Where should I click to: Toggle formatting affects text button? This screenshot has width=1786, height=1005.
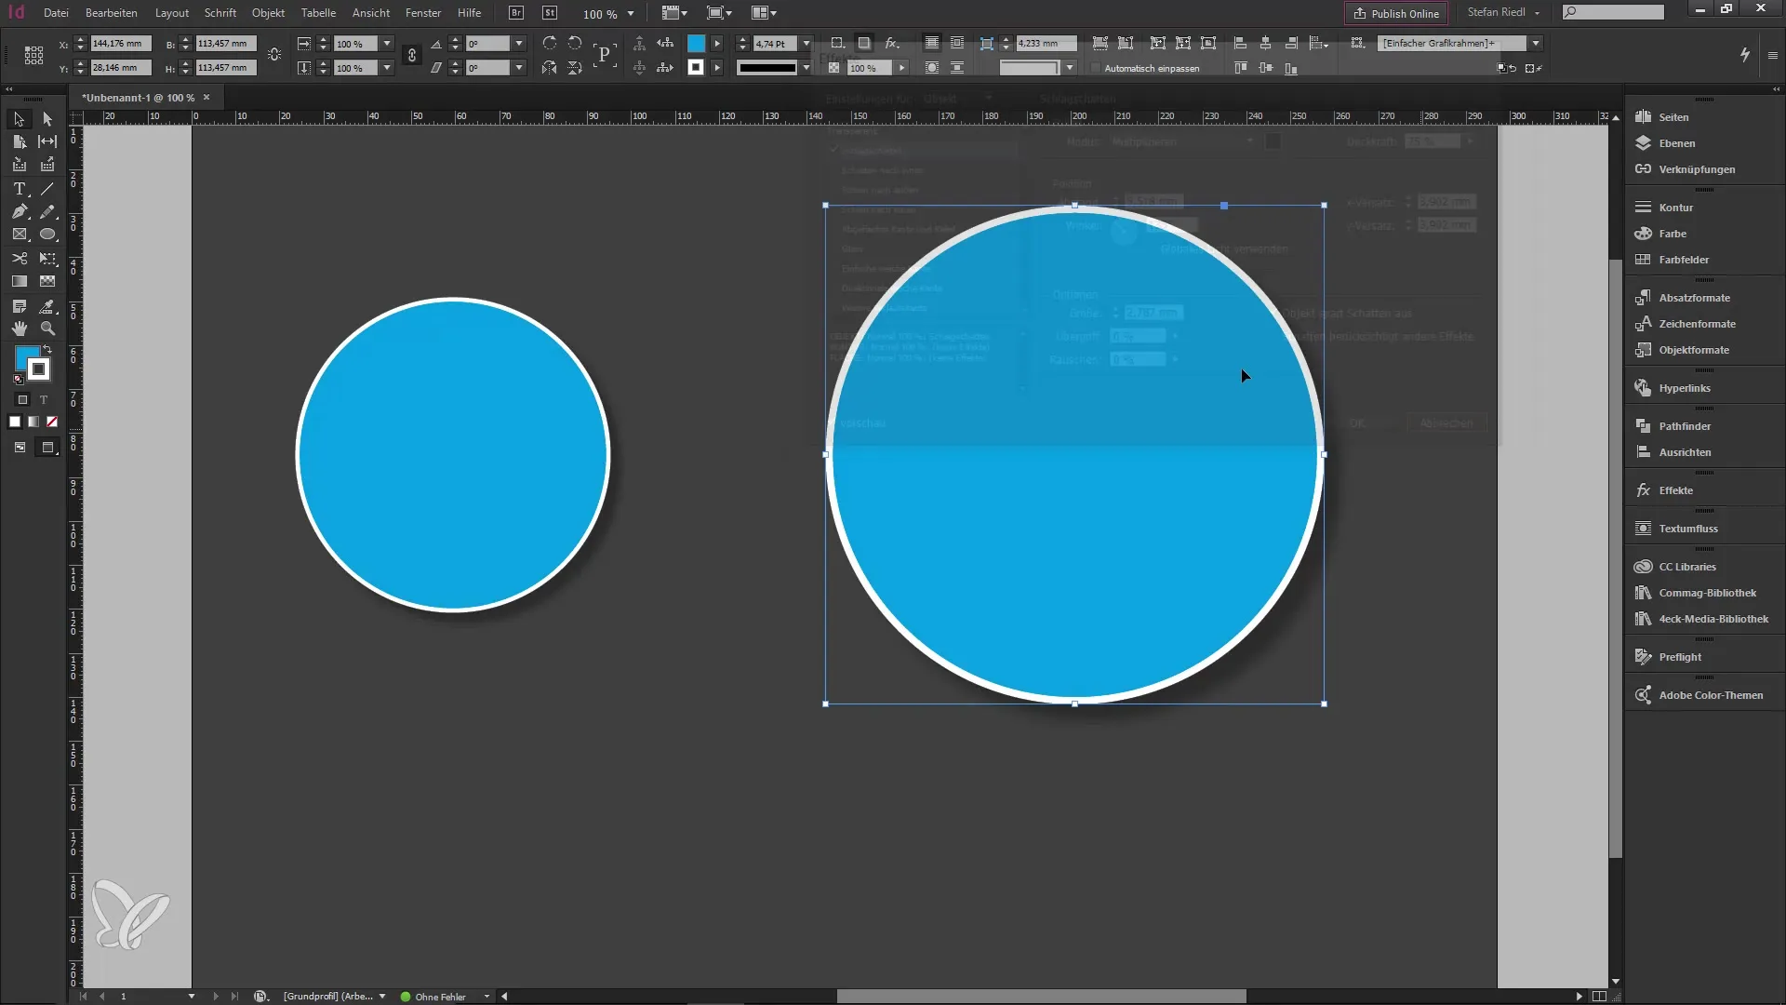(43, 400)
